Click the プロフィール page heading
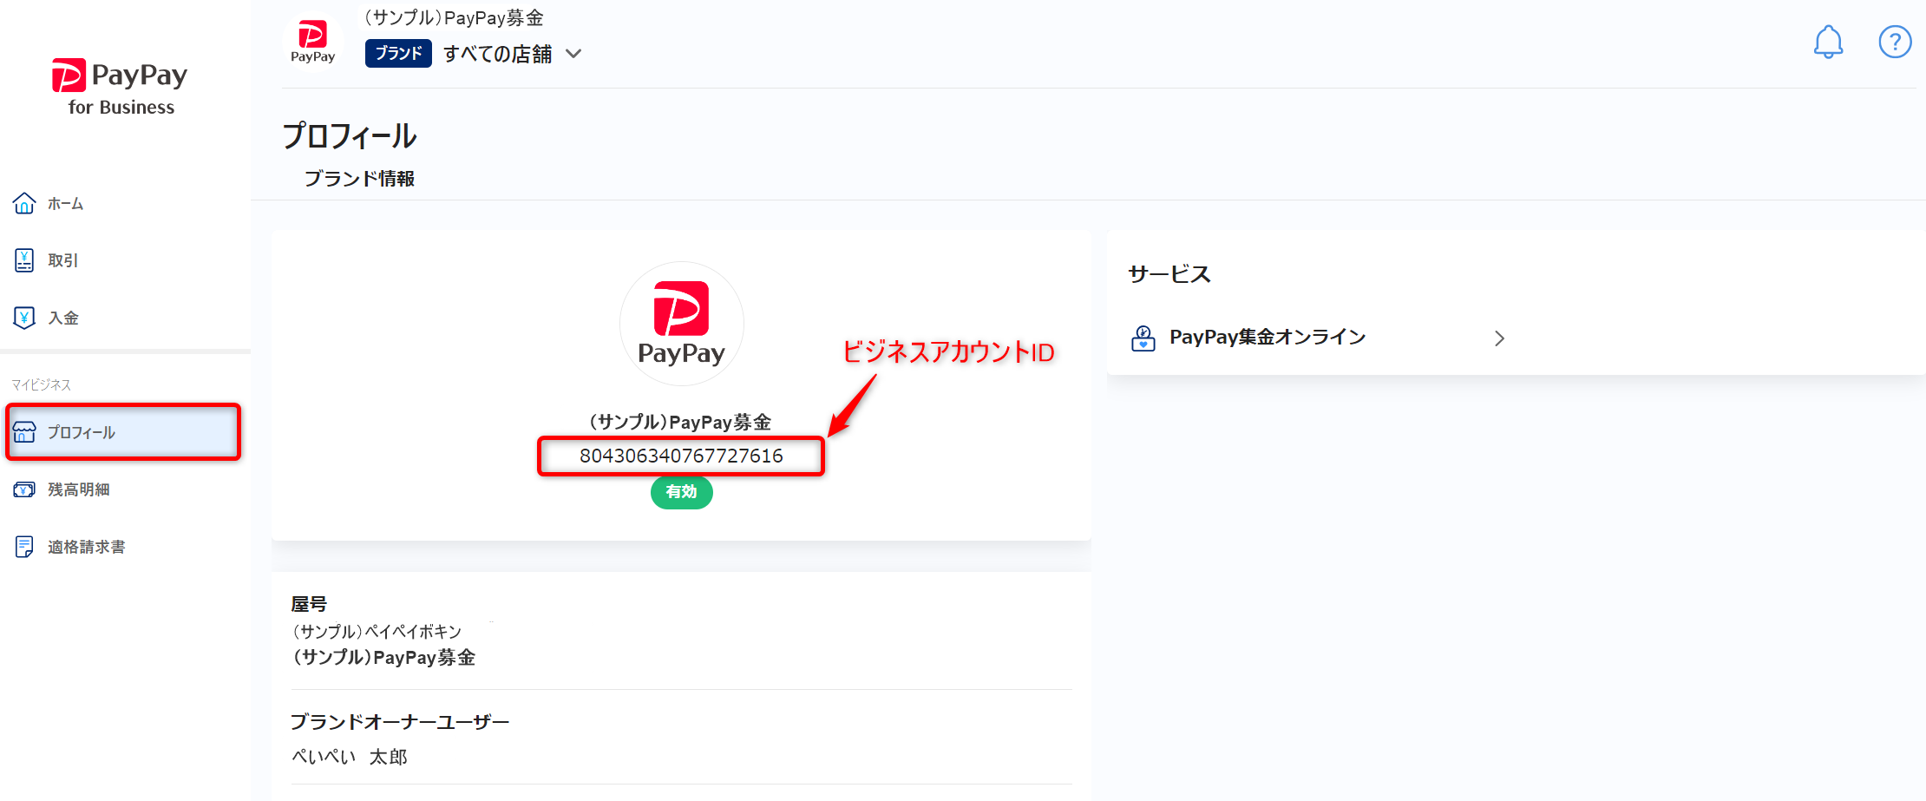The image size is (1926, 801). [350, 136]
